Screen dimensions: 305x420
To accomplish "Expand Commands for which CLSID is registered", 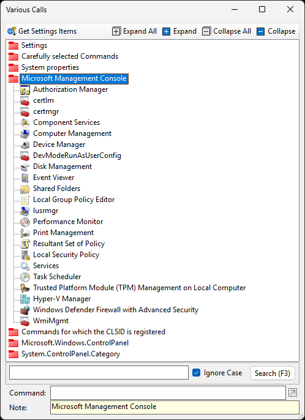I will coord(13,332).
